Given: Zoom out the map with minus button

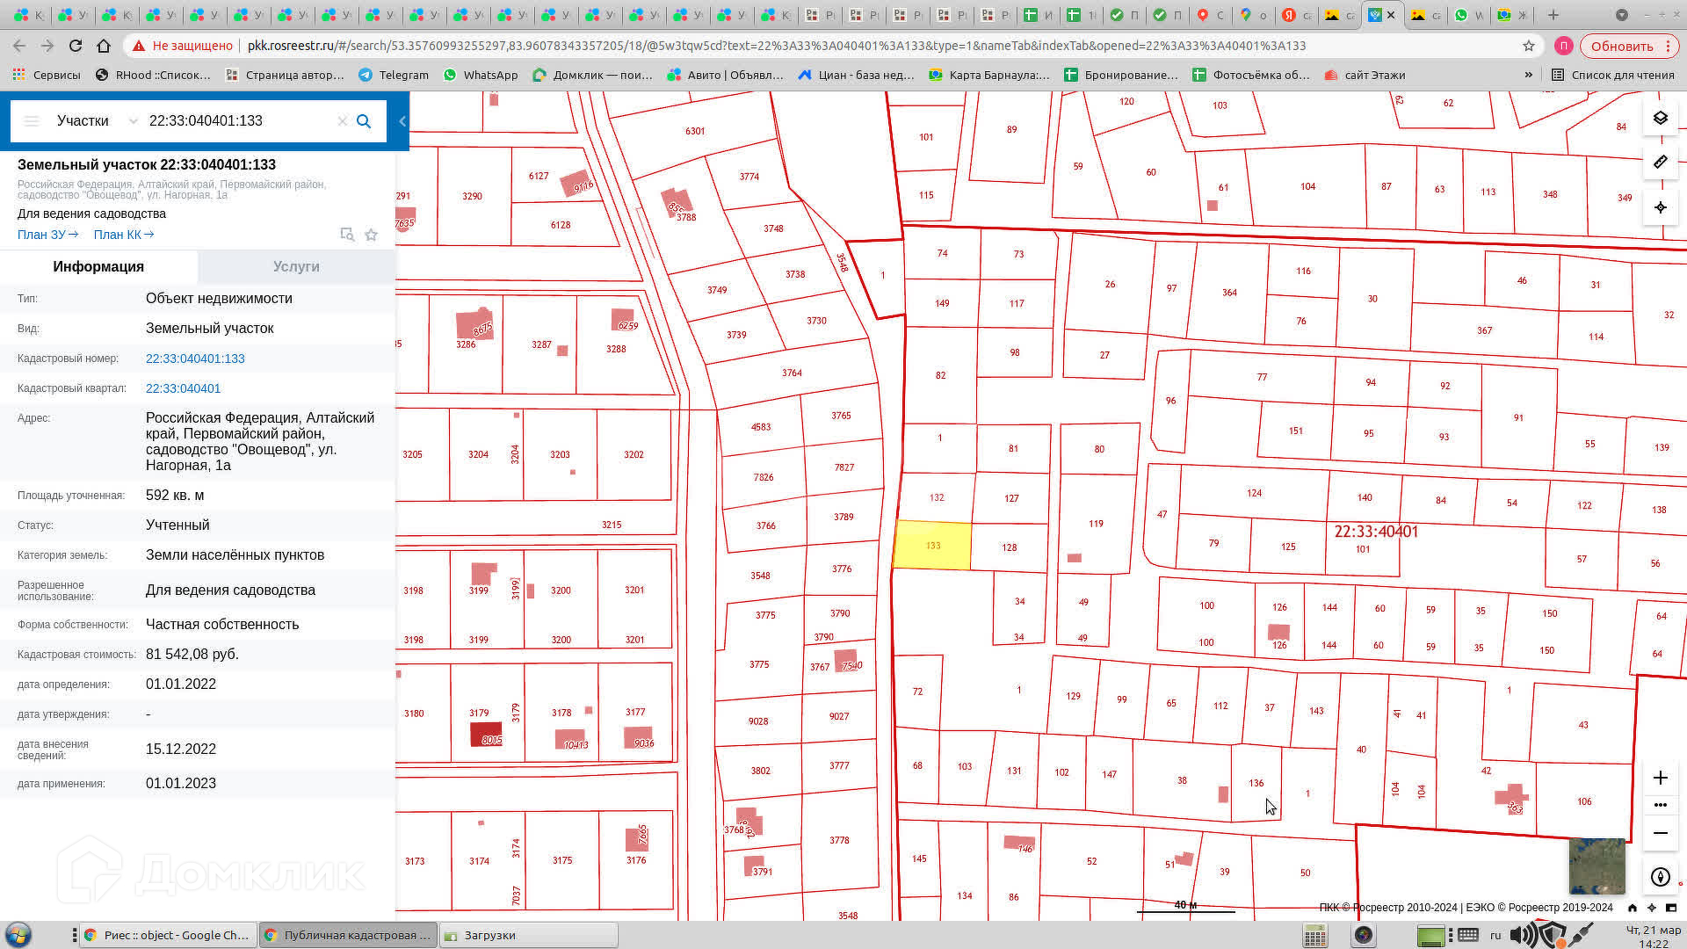Looking at the screenshot, I should pyautogui.click(x=1660, y=833).
